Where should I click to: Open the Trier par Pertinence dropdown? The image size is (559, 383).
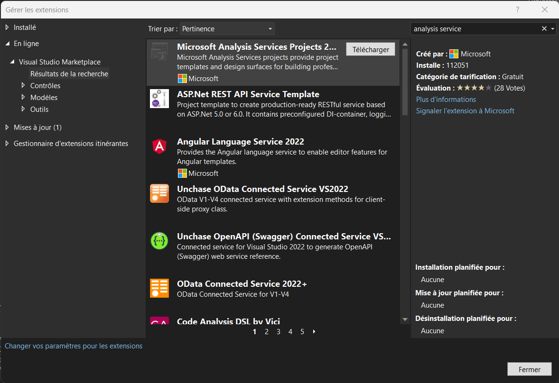(227, 29)
